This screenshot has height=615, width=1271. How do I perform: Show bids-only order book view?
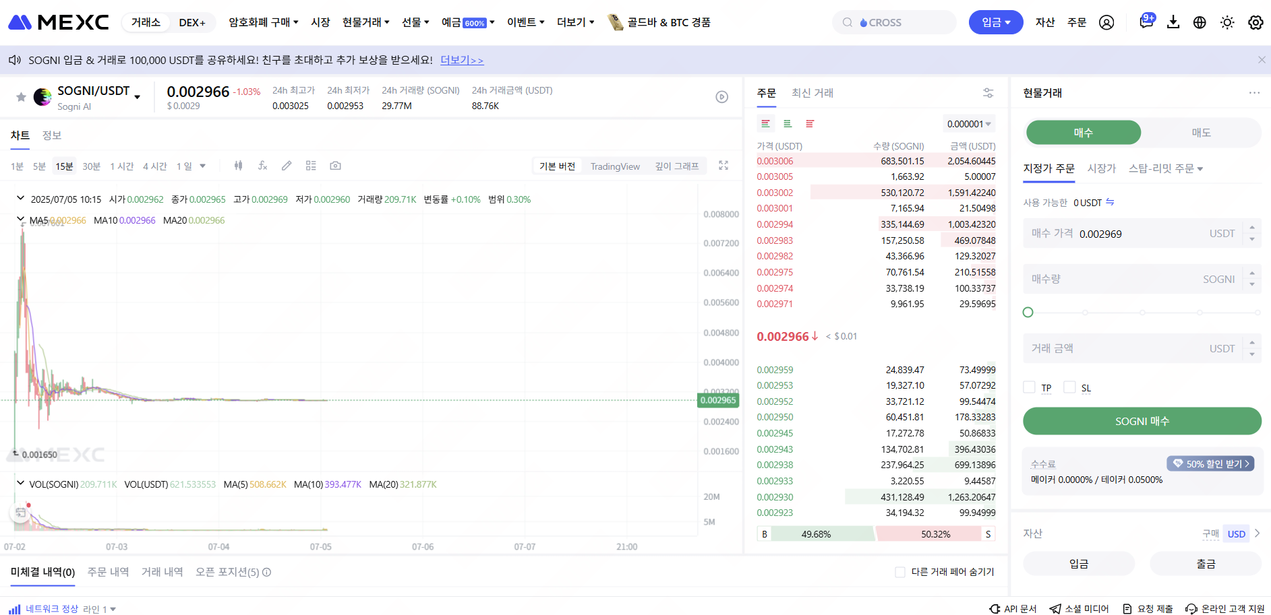(x=788, y=124)
